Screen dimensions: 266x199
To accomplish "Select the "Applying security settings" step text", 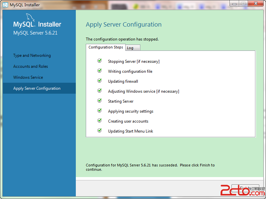I will [131, 111].
